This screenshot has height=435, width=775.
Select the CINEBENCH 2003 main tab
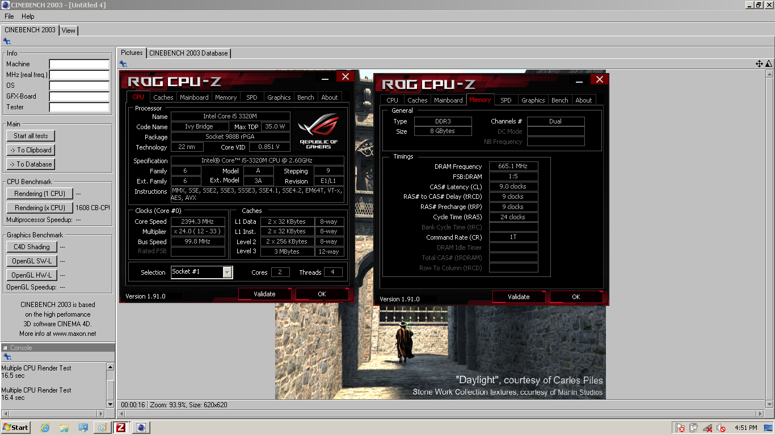(x=30, y=30)
